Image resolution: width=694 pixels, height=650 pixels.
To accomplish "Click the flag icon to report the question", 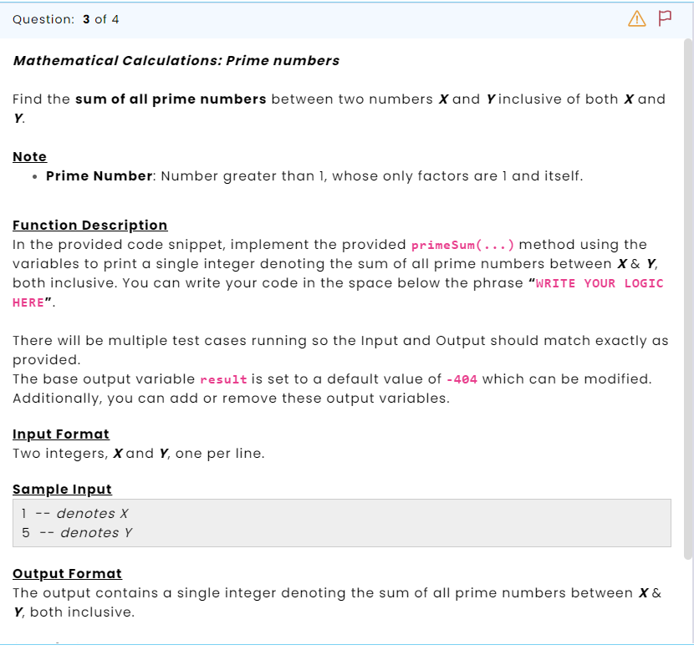I will [664, 18].
